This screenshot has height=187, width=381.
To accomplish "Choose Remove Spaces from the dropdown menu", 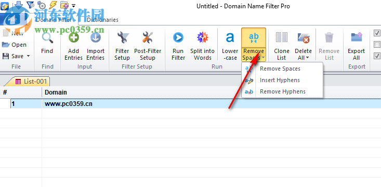I will pos(282,69).
